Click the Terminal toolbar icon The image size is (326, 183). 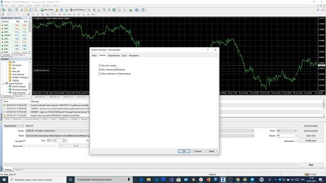[x=31, y=10]
